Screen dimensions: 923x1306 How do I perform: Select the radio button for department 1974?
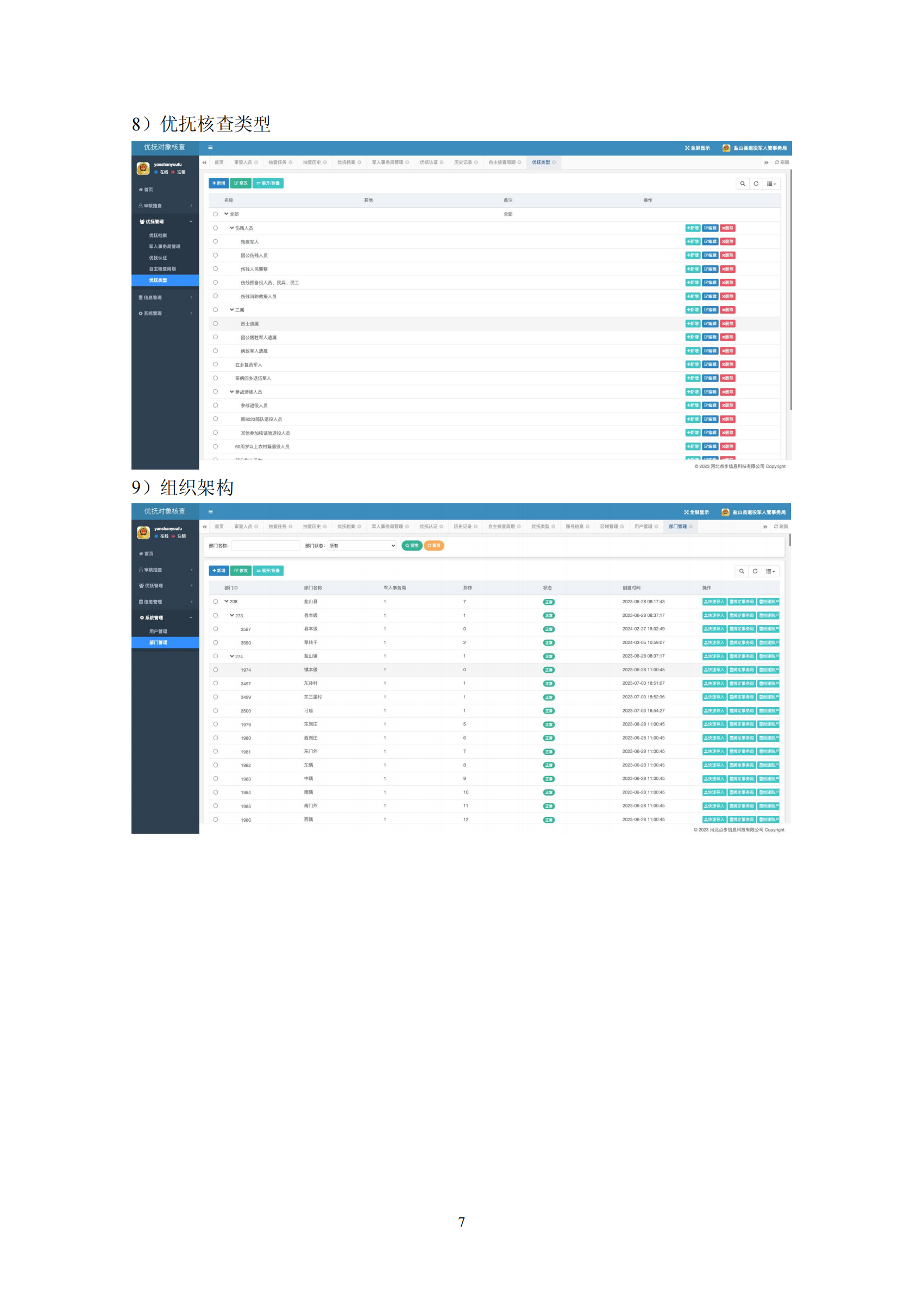point(216,670)
